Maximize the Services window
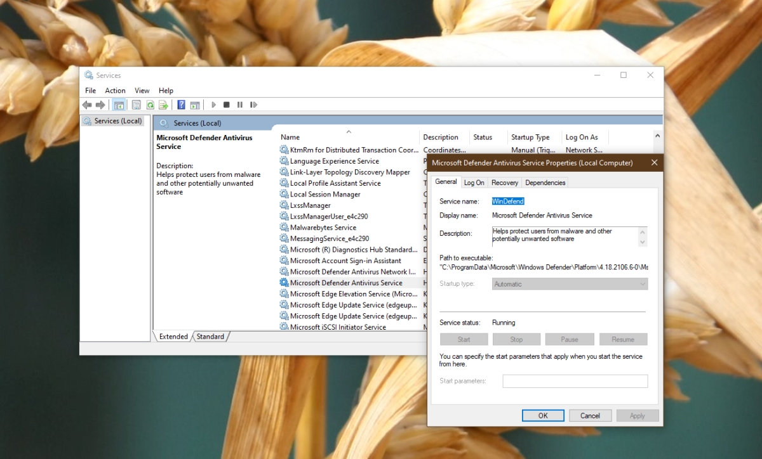This screenshot has width=762, height=459. point(624,75)
